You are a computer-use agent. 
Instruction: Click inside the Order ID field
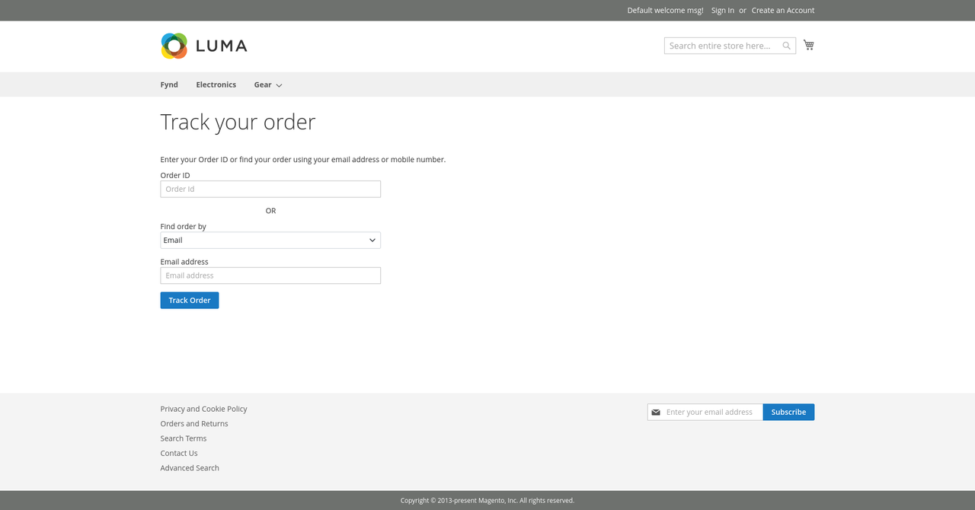tap(270, 189)
